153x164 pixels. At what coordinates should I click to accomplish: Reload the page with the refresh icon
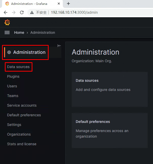[22, 12]
